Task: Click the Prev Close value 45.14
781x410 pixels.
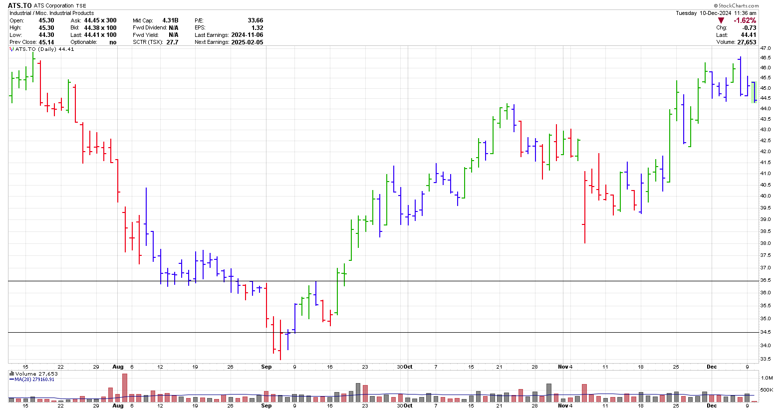Action: tap(46, 42)
